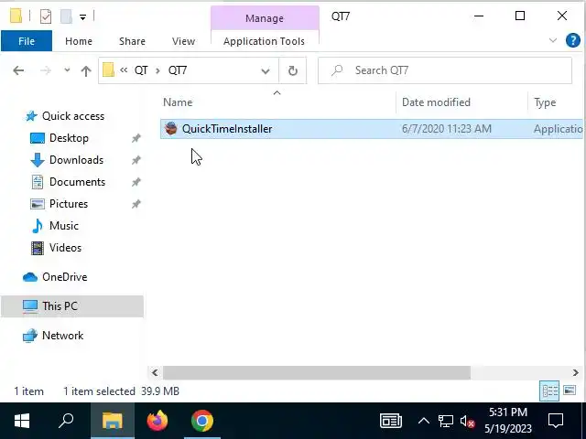Go forward with the Forward arrow
The width and height of the screenshot is (586, 439).
(46, 70)
